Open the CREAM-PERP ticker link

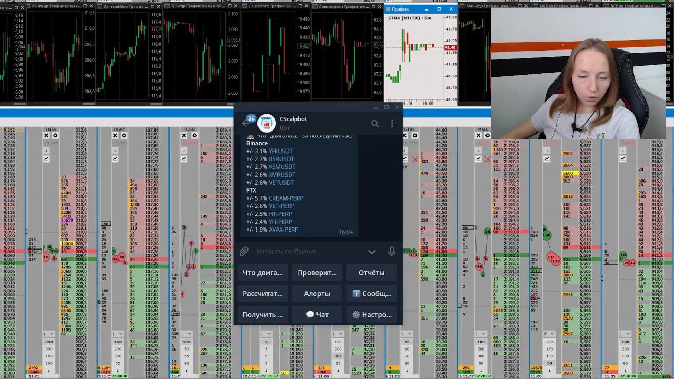(x=286, y=198)
